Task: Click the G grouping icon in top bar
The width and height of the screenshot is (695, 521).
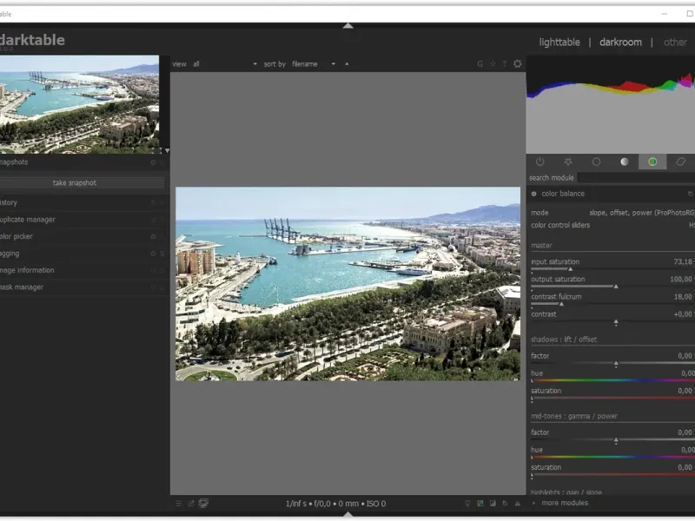Action: (x=480, y=63)
